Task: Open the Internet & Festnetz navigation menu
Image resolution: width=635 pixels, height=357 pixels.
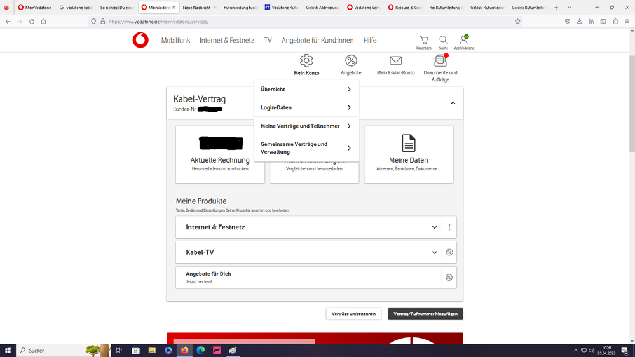Action: pos(227,40)
